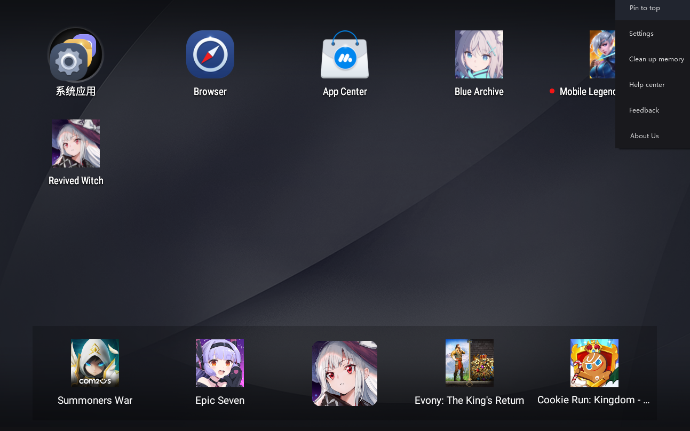This screenshot has height=431, width=690.
Task: Open Cookie Run: Kingdom from the dock
Action: [x=594, y=363]
